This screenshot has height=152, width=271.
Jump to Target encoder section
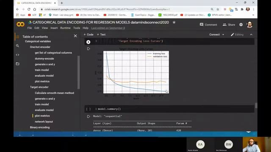click(39, 87)
